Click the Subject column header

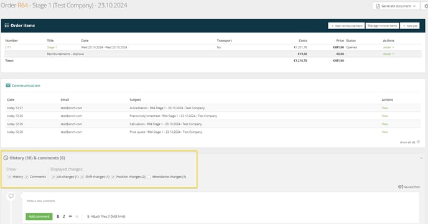135,100
